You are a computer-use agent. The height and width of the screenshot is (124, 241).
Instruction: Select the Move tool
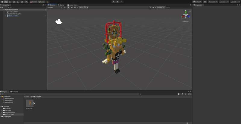pos(6,2)
